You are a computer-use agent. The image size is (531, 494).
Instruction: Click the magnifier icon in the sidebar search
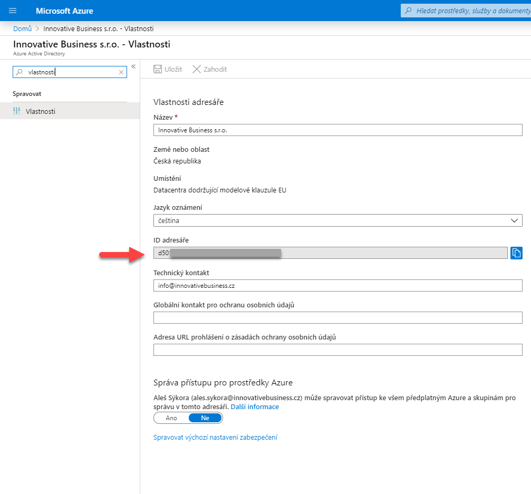coord(20,72)
